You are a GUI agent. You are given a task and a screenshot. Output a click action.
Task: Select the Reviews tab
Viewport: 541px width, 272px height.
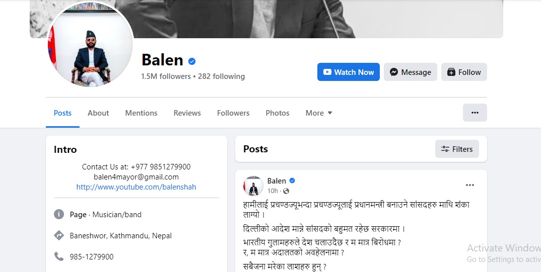[187, 113]
